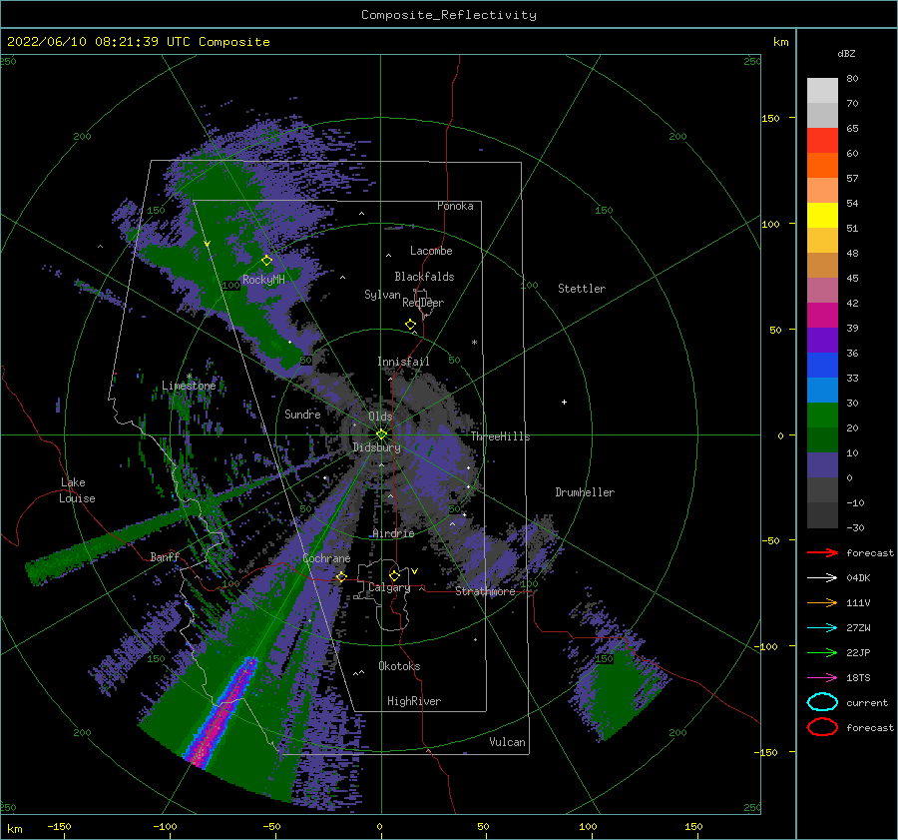The height and width of the screenshot is (840, 898).
Task: Select yellow diamond marker above RockyMH
Action: point(266,261)
